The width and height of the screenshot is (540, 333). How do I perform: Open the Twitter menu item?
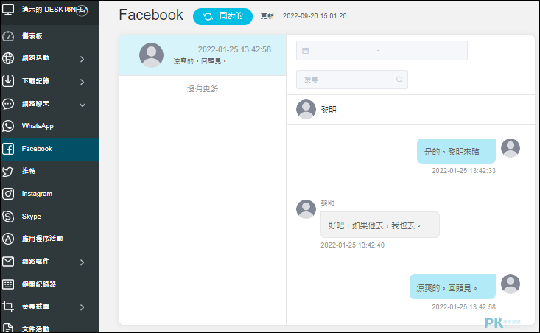[49, 171]
